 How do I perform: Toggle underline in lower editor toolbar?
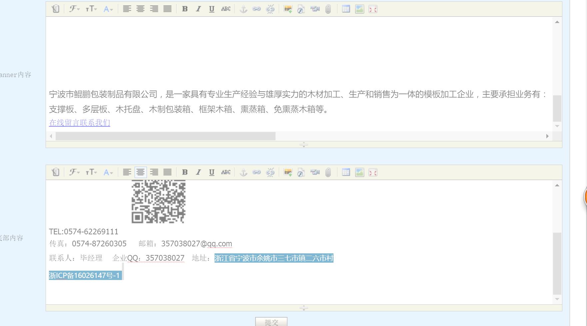click(212, 172)
